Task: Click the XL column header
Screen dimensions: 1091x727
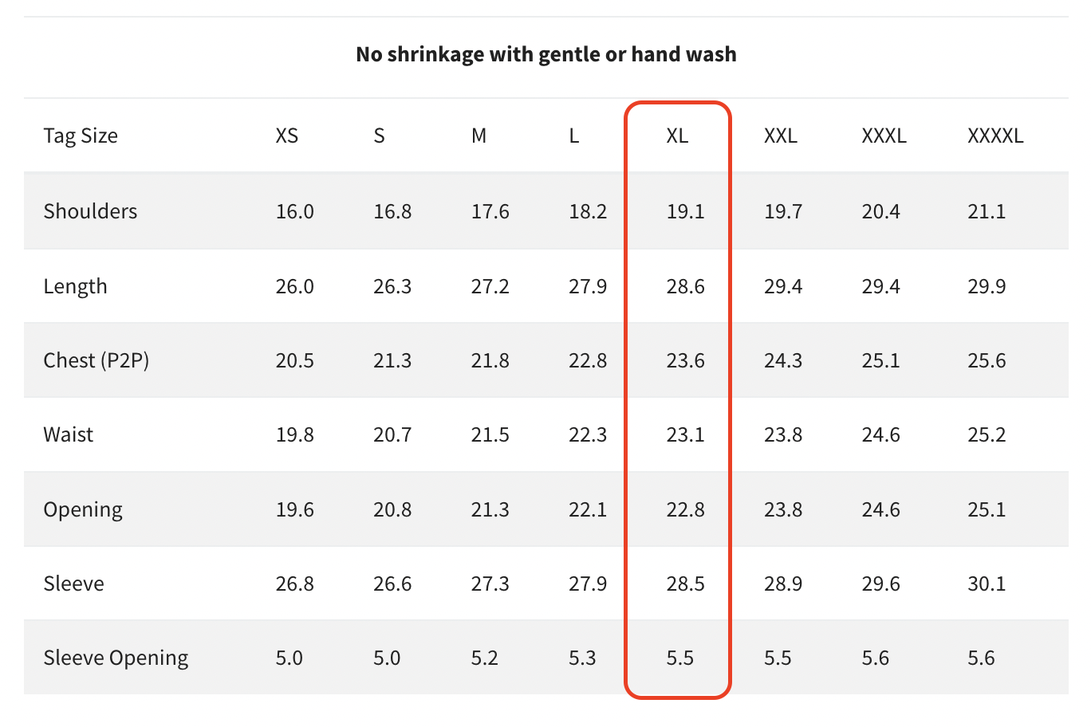Action: click(x=677, y=136)
